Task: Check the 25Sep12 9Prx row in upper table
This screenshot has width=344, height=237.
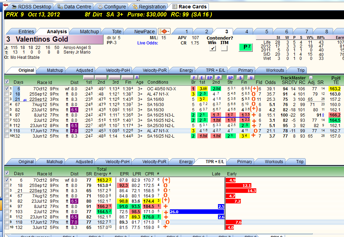Action: pyautogui.click(x=7, y=94)
